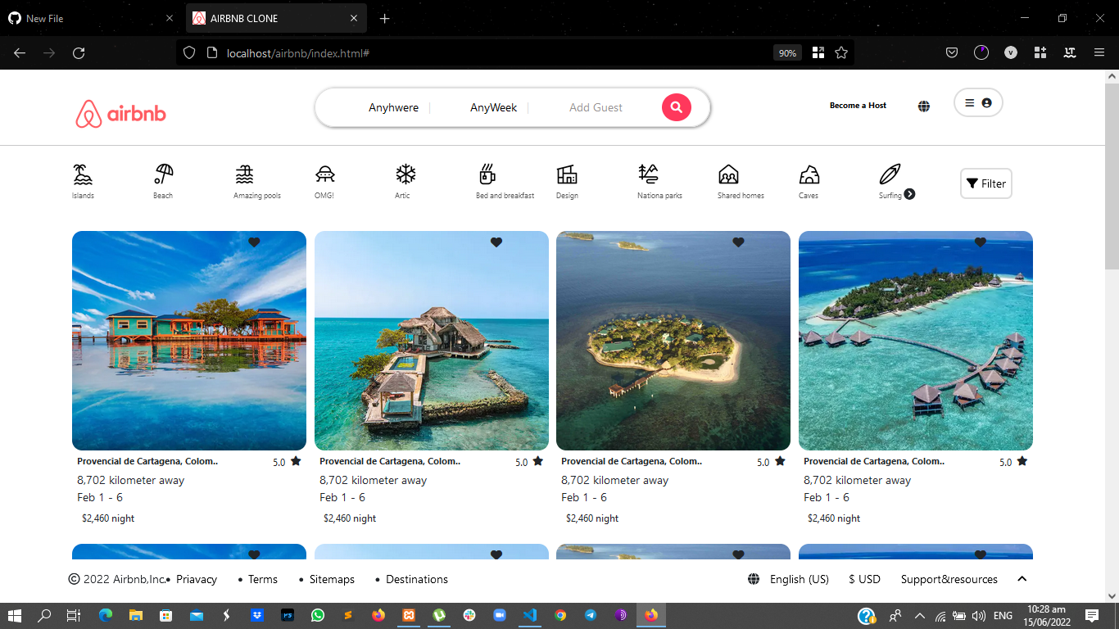
Task: Expand Support&resources in the footer
Action: [949, 579]
